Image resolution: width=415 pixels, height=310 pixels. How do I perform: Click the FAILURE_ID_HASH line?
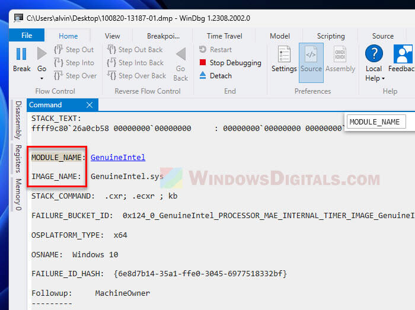click(159, 273)
